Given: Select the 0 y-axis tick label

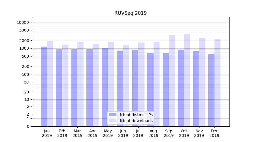Looking at the screenshot, I should (28, 126).
